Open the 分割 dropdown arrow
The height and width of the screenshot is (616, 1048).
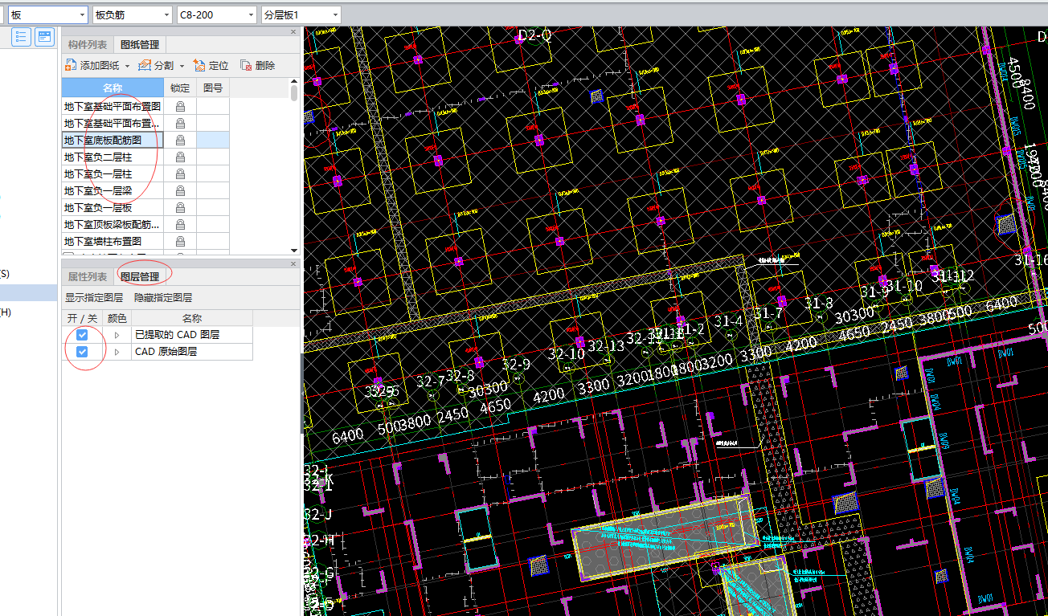(182, 66)
